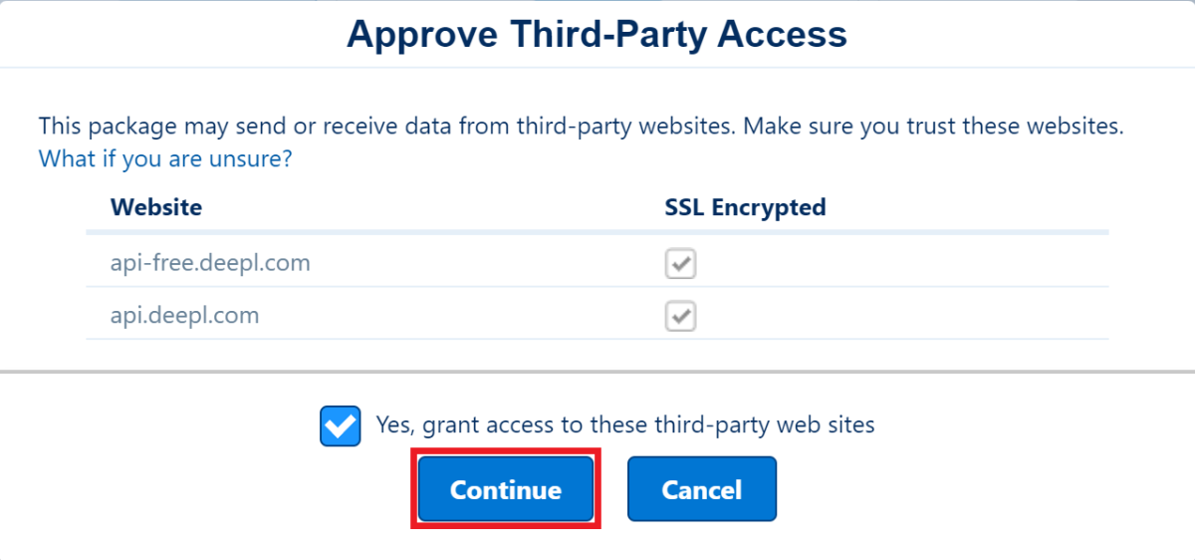Click the Website column header

coord(156,207)
